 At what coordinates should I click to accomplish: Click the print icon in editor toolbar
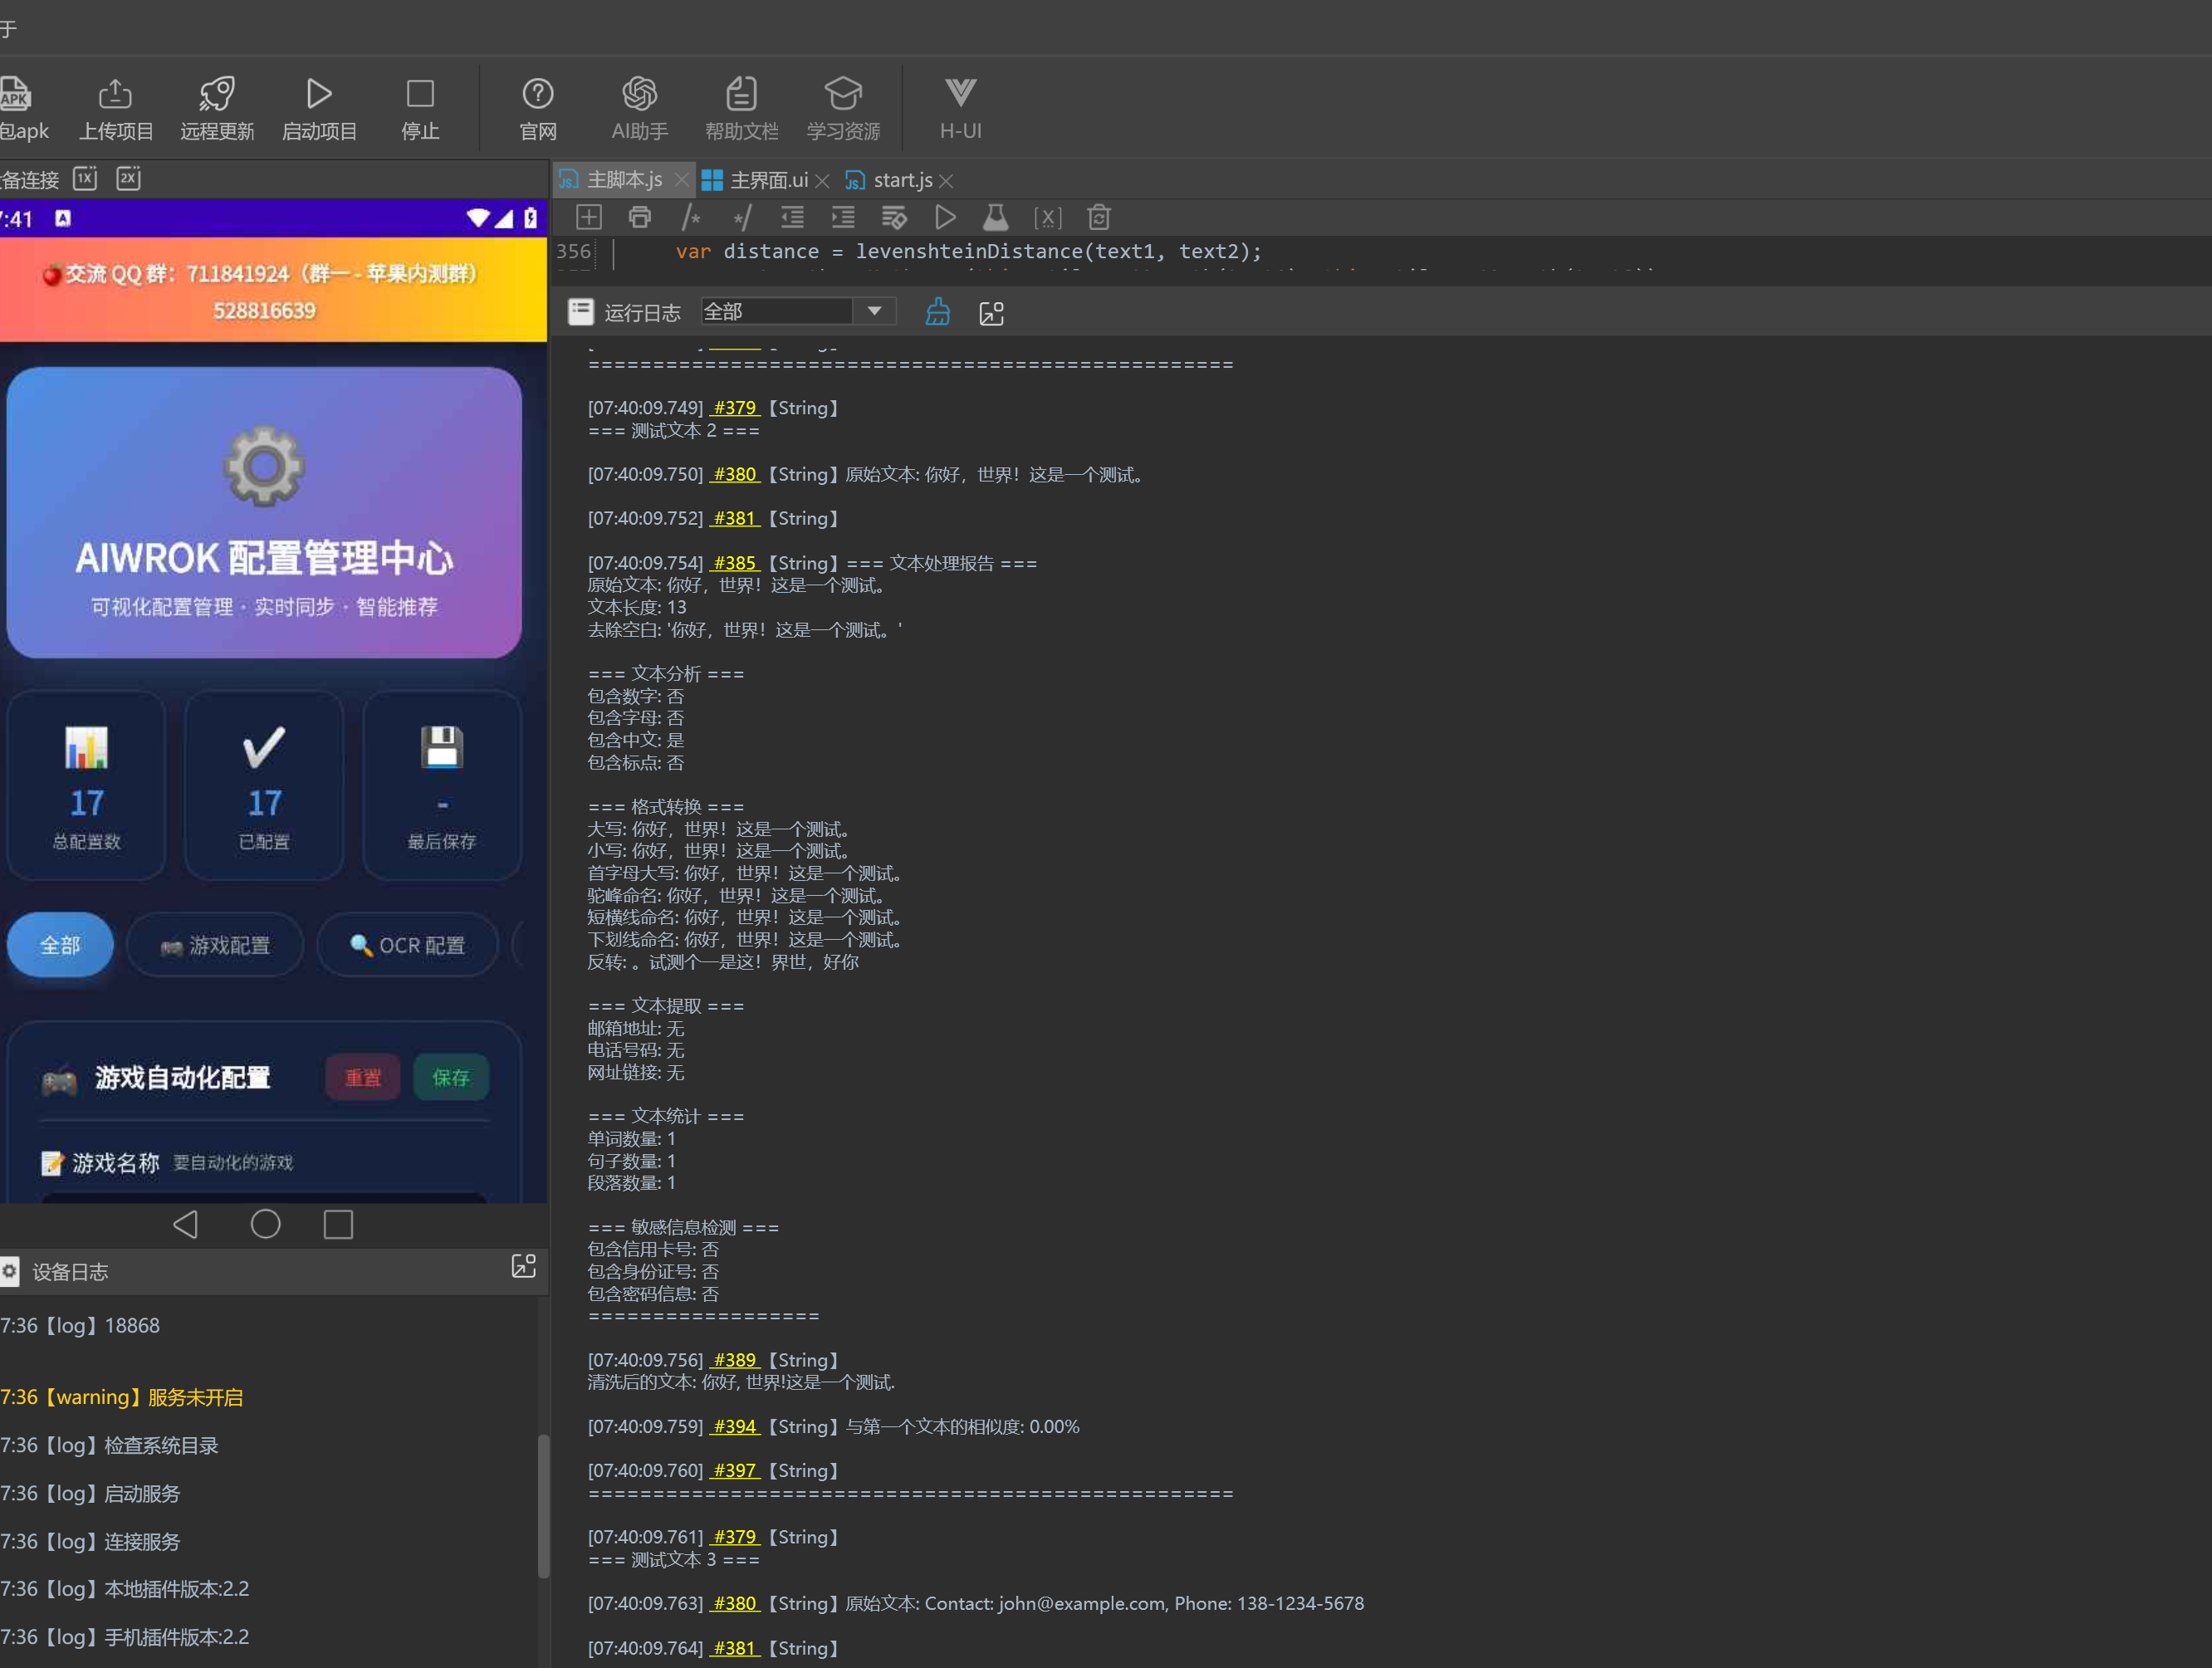tap(640, 217)
